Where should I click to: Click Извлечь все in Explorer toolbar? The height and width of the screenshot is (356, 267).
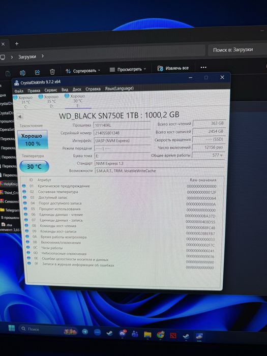coord(173,68)
